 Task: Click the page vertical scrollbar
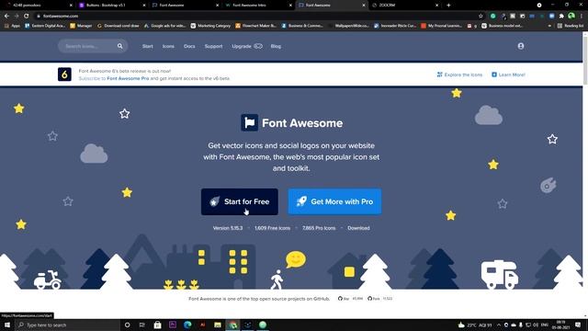585,60
